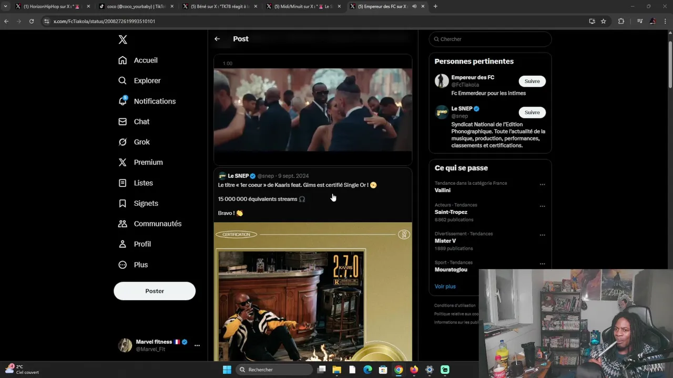Open Marvel fitness account options menu
673x378 pixels.
coord(197,345)
